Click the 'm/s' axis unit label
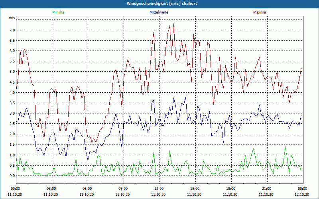 (12, 18)
